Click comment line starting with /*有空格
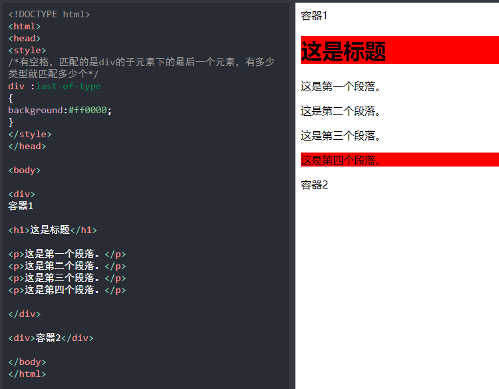Screen dimensions: 499x389 click(x=141, y=62)
